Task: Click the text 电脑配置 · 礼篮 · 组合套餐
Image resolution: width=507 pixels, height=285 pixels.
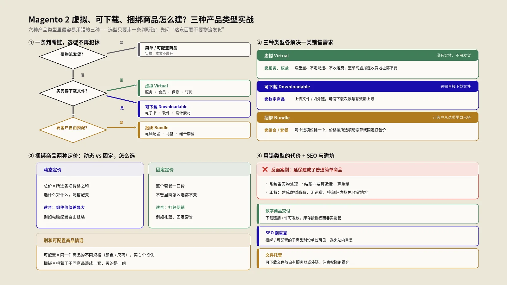Action: [170, 134]
